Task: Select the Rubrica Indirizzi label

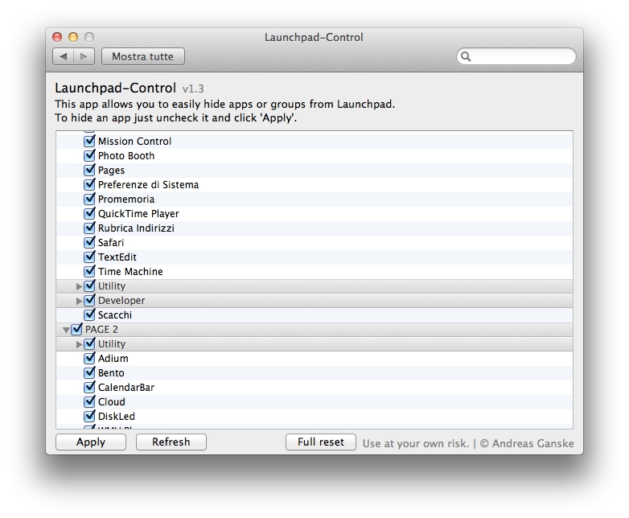Action: [x=137, y=228]
